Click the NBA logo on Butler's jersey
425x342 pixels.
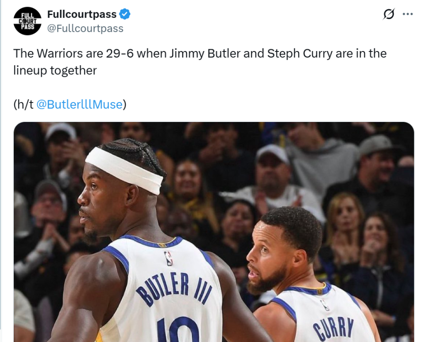pos(169,258)
